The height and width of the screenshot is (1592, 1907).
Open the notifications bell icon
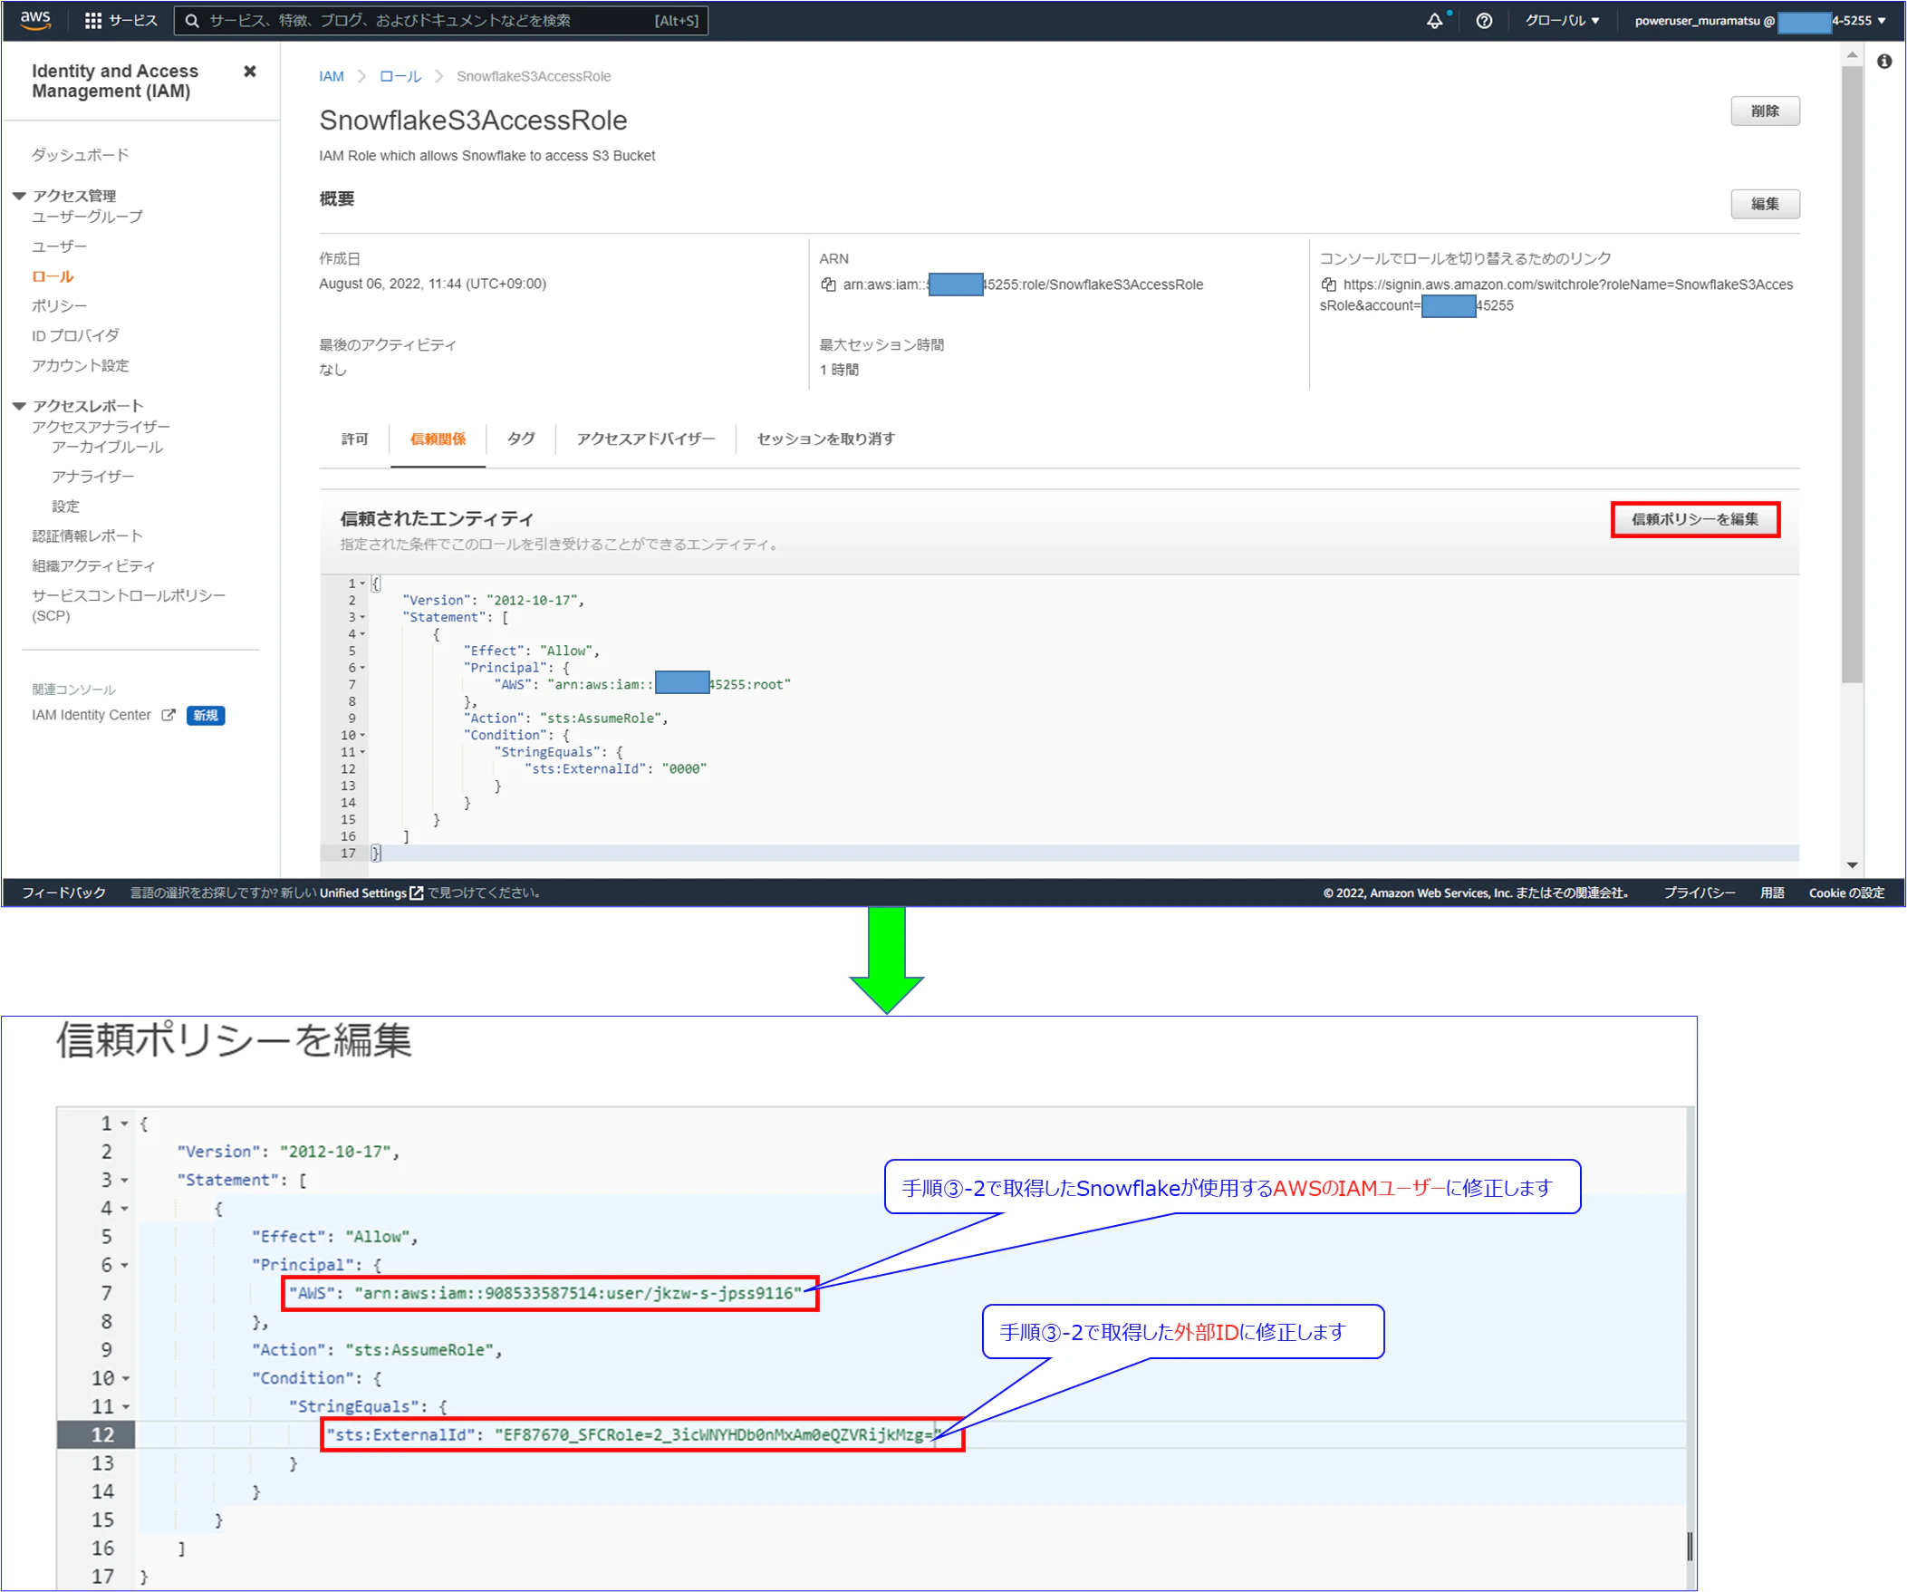tap(1434, 21)
